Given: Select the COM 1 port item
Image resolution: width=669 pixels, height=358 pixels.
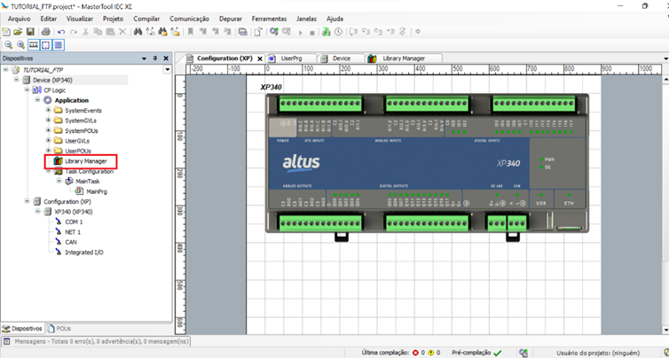Looking at the screenshot, I should [x=74, y=222].
